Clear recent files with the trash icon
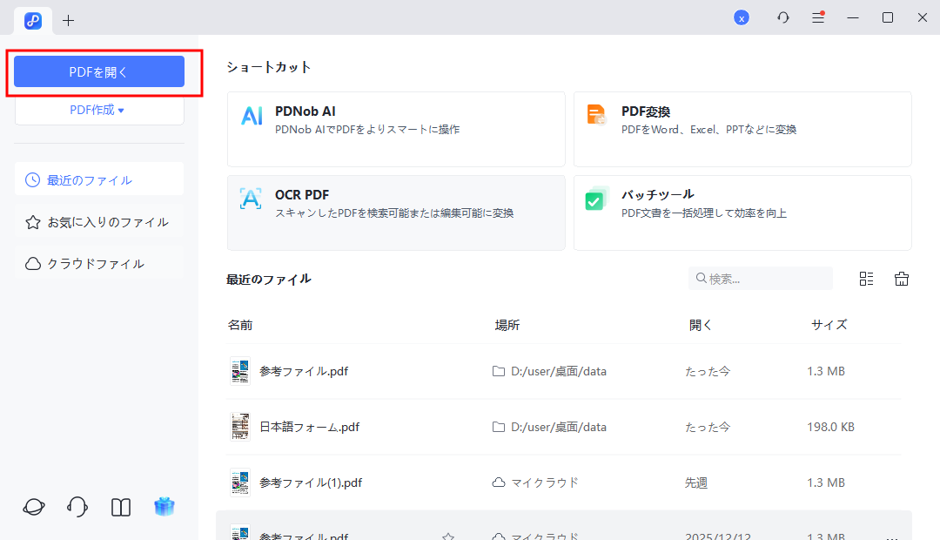Viewport: 940px width, 540px height. [x=902, y=278]
